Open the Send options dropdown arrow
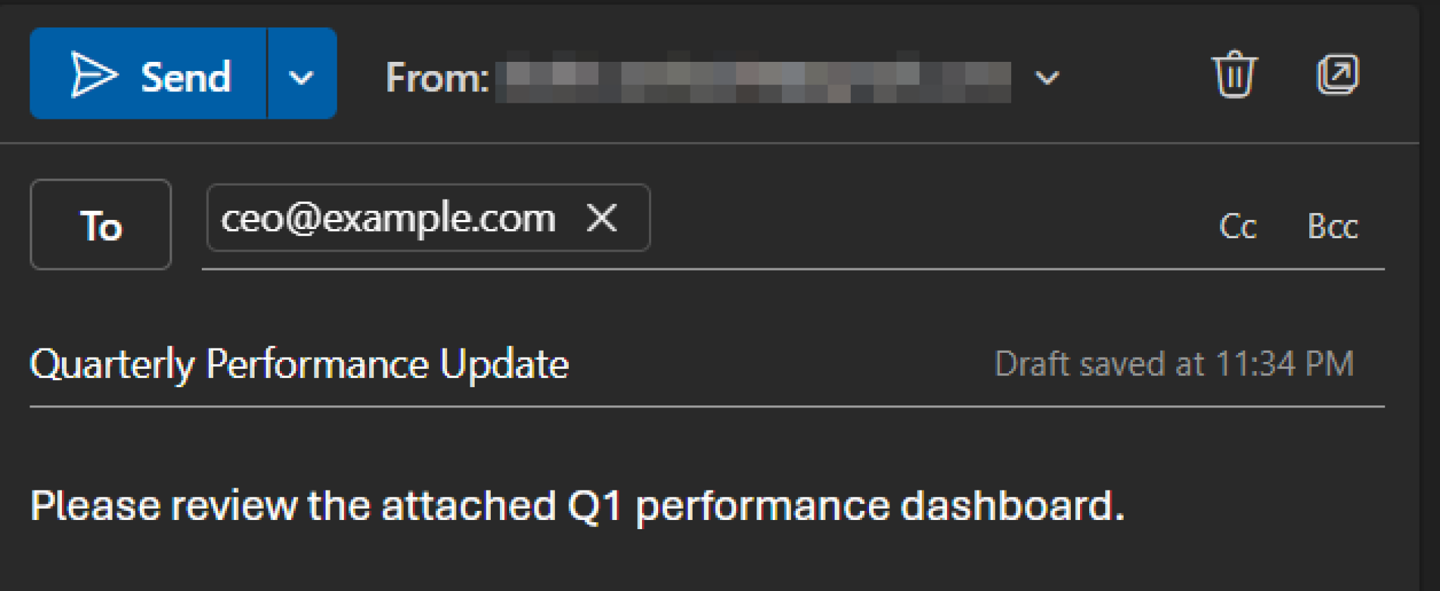The image size is (1440, 591). [x=302, y=76]
